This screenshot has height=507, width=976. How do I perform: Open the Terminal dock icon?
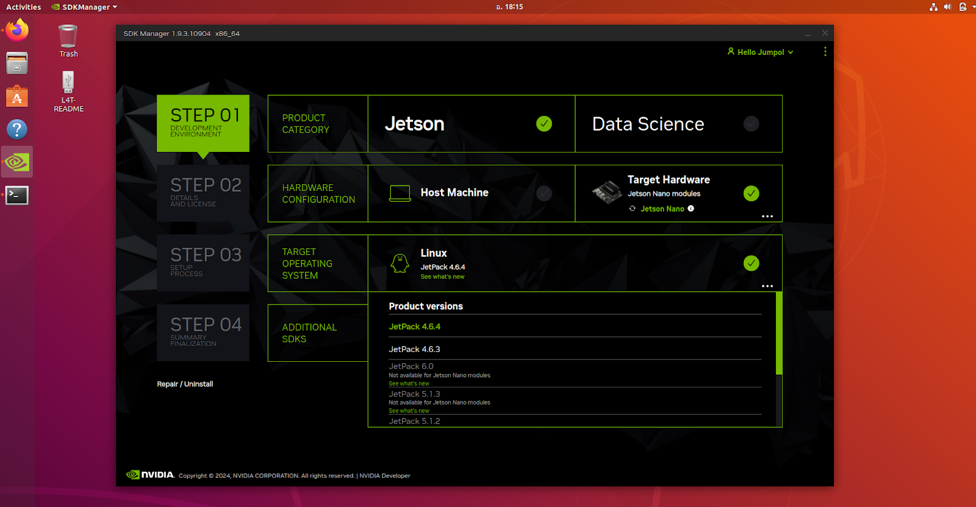click(x=17, y=195)
